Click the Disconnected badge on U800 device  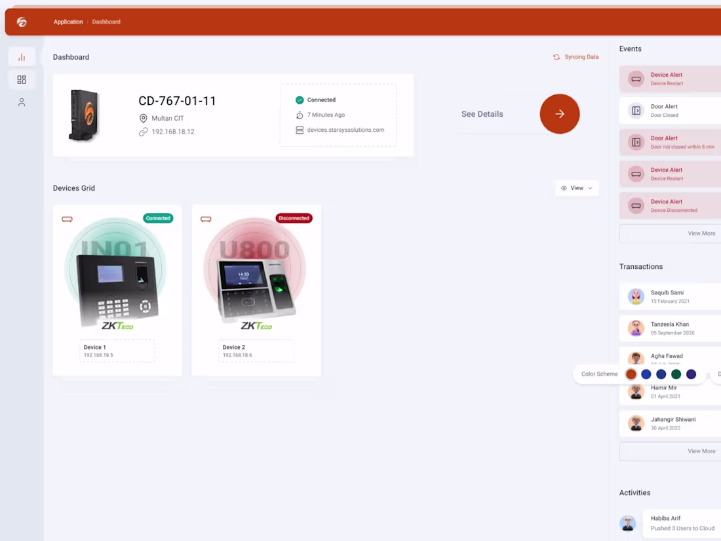click(294, 218)
